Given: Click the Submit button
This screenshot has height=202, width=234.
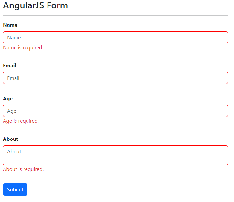Looking at the screenshot, I should coord(15,189).
